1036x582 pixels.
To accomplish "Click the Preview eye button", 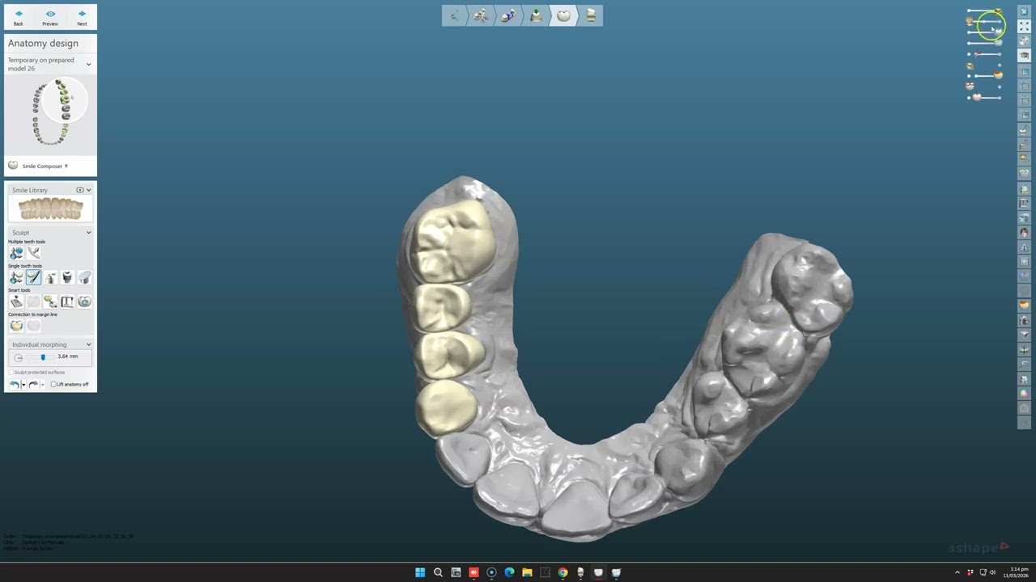I will [50, 17].
